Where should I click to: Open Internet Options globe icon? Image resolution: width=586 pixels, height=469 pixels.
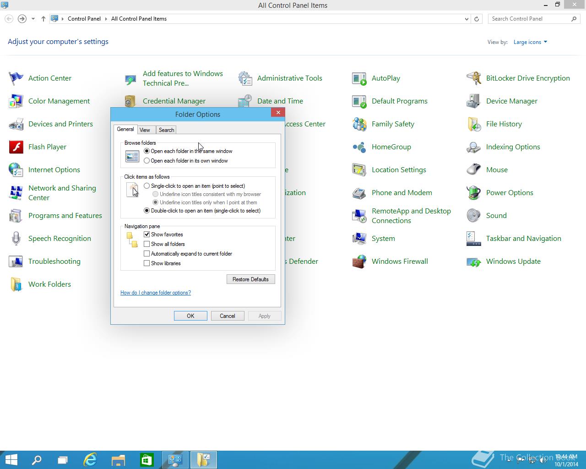coord(16,170)
